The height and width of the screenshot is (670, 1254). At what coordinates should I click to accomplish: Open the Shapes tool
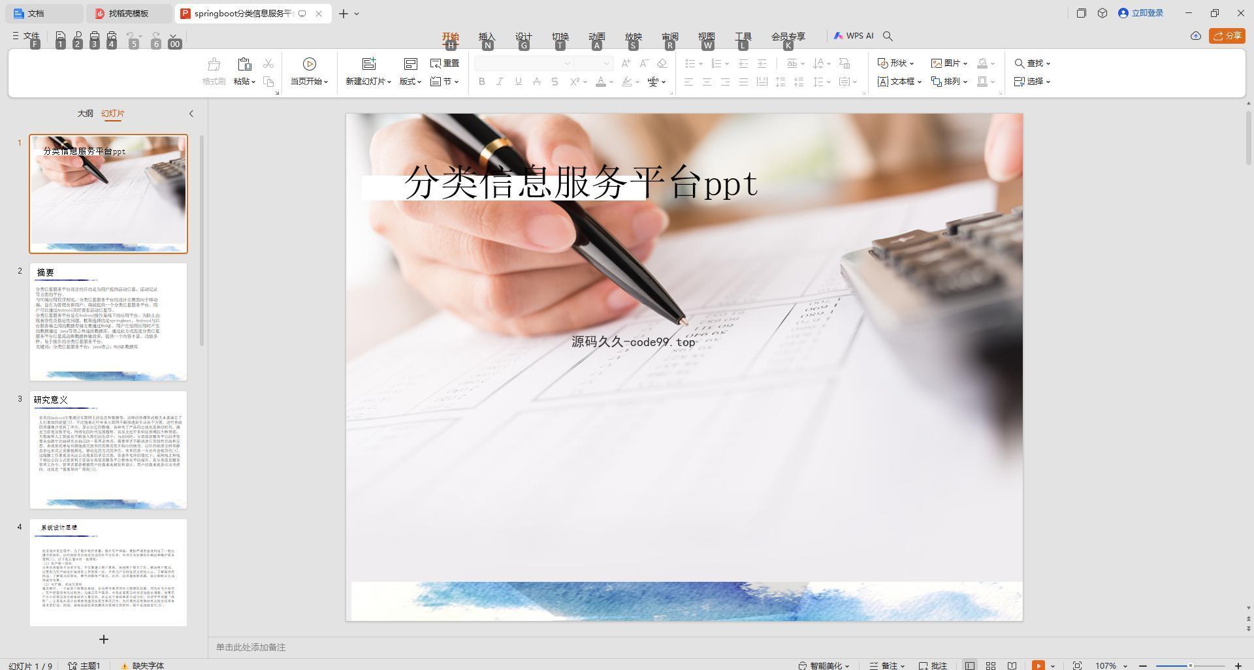point(895,63)
